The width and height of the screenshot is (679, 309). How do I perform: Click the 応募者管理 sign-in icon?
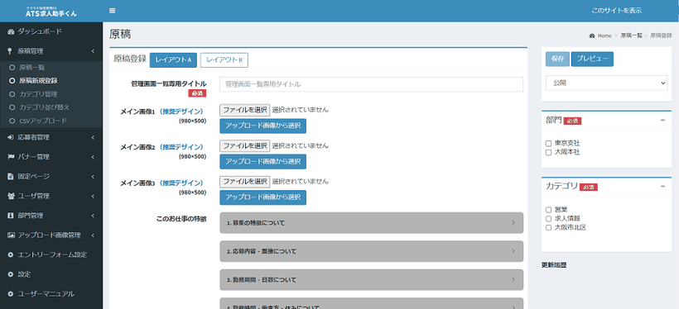(12, 137)
